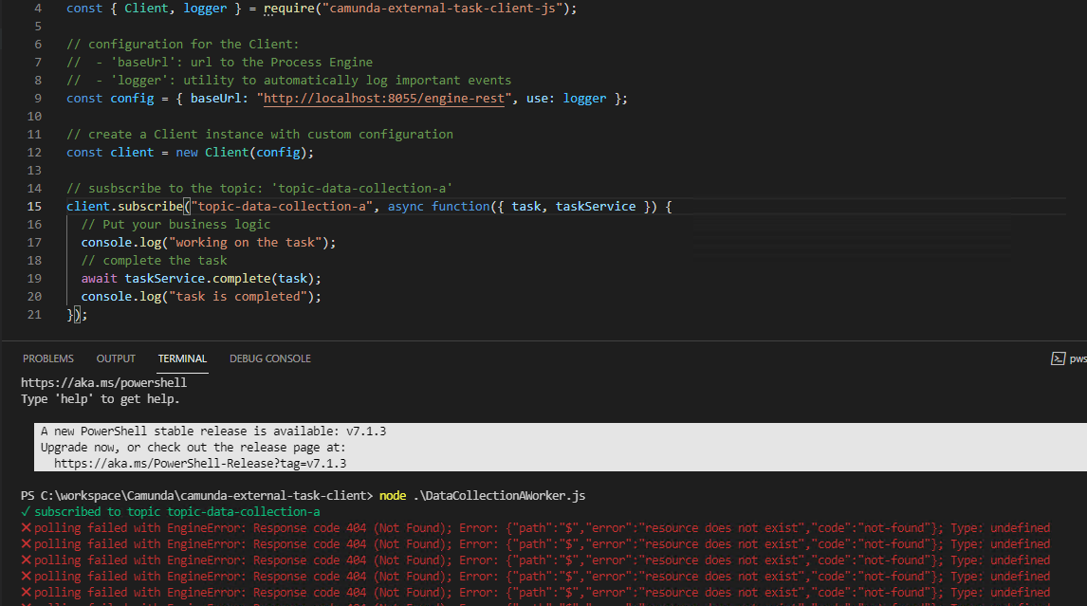Switch to the PROBLEMS panel tab
1087x606 pixels.
[47, 358]
